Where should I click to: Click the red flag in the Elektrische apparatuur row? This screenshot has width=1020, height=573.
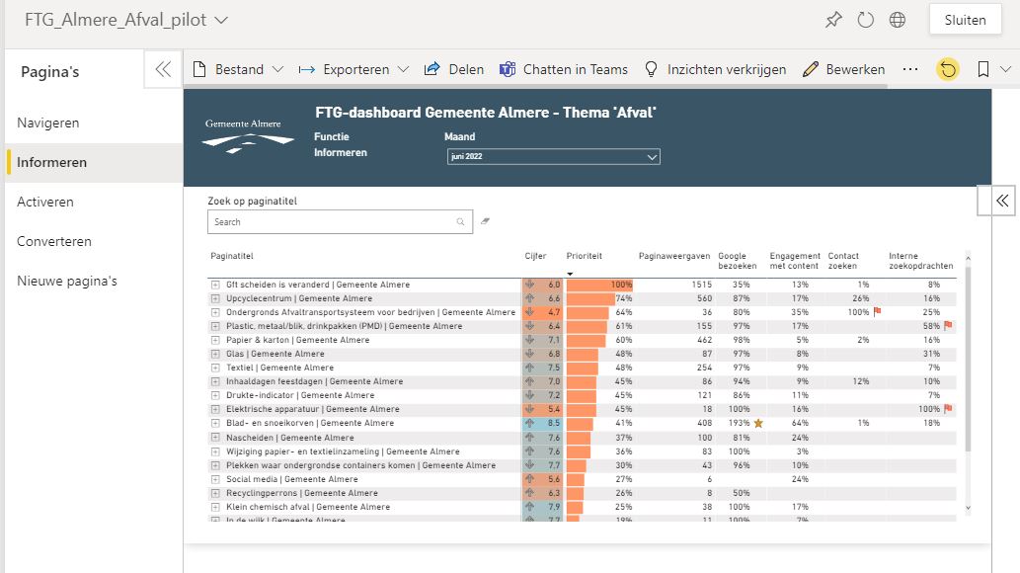point(948,409)
